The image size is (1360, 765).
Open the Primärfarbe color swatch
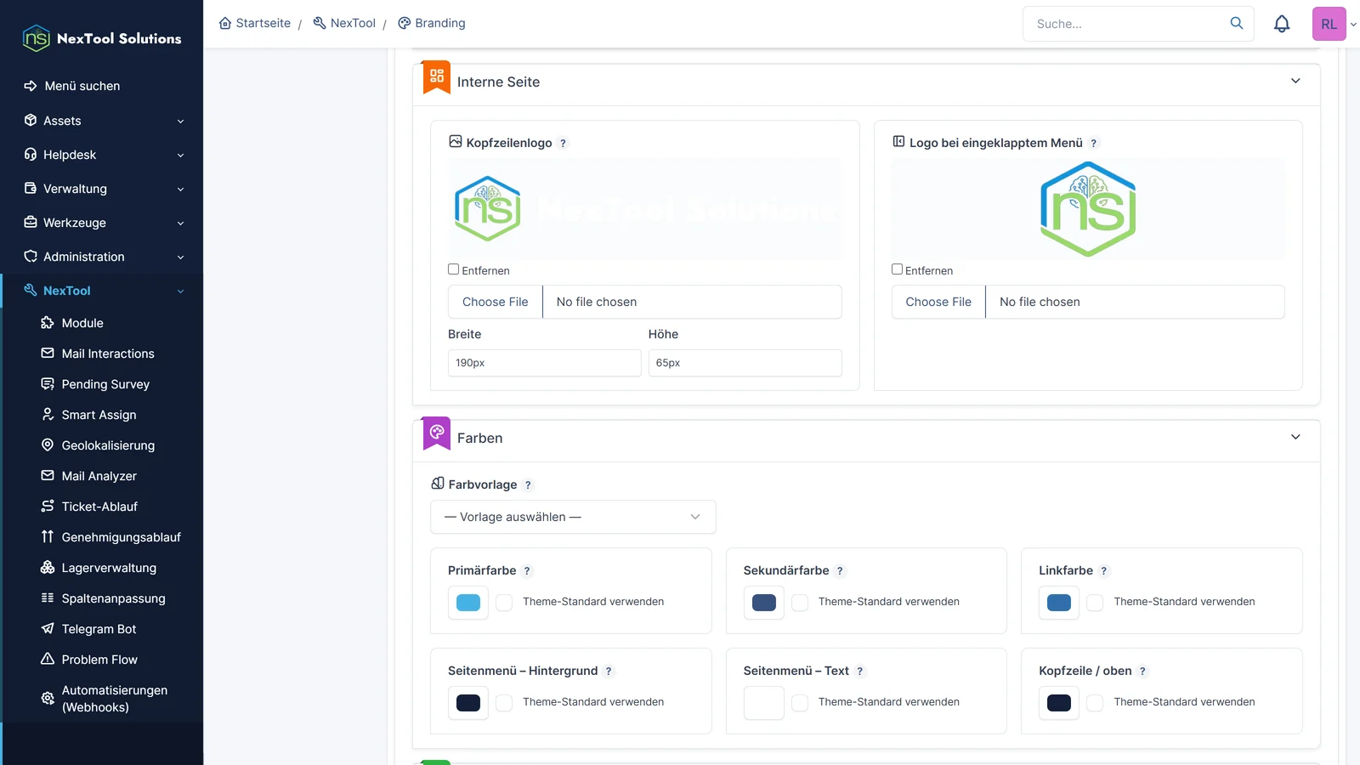click(468, 603)
